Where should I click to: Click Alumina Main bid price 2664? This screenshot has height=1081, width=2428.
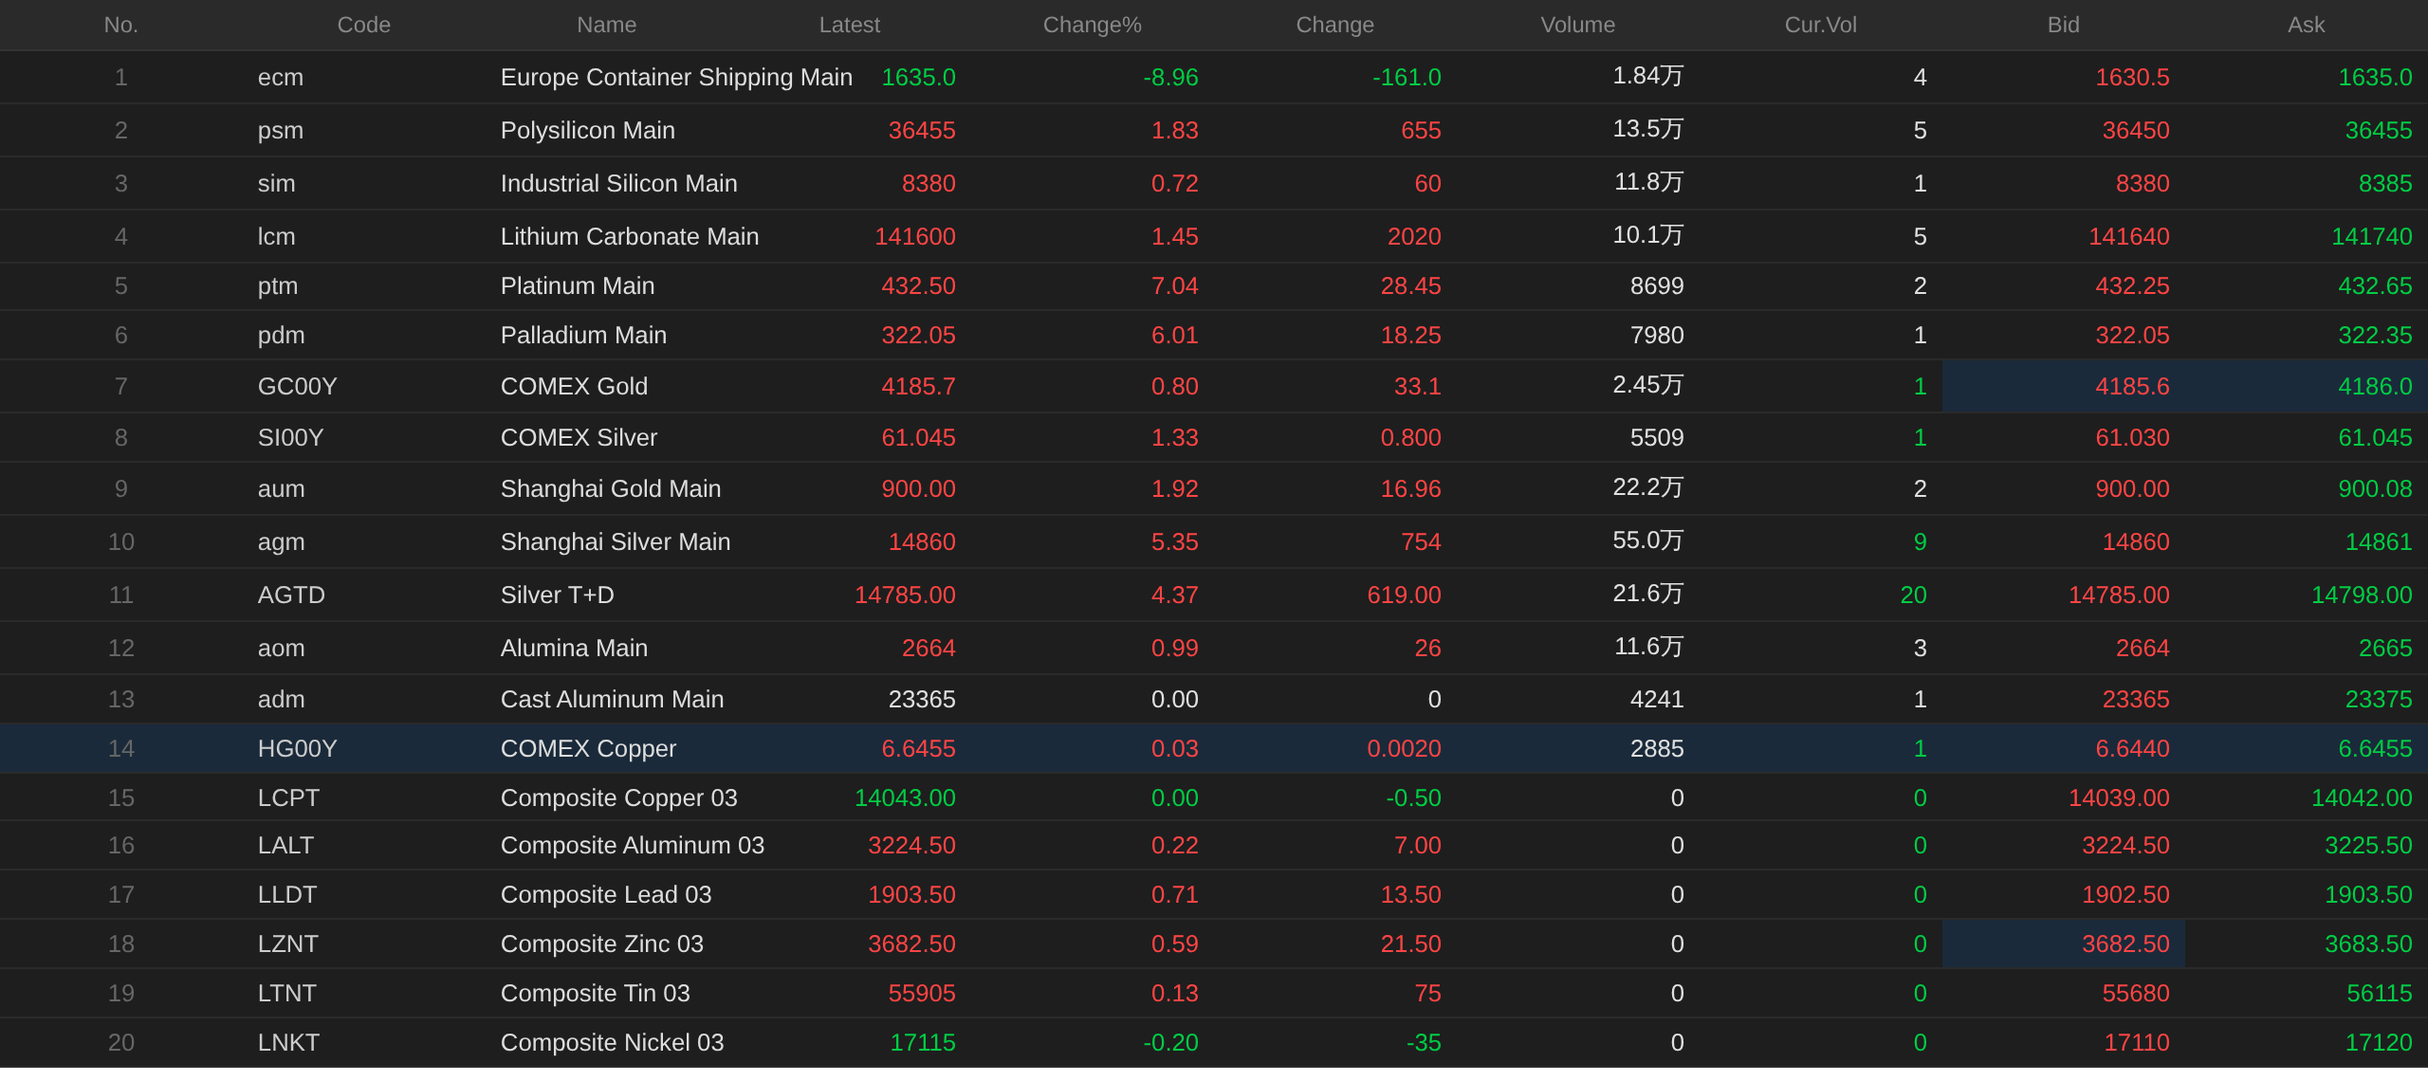[x=2143, y=648]
